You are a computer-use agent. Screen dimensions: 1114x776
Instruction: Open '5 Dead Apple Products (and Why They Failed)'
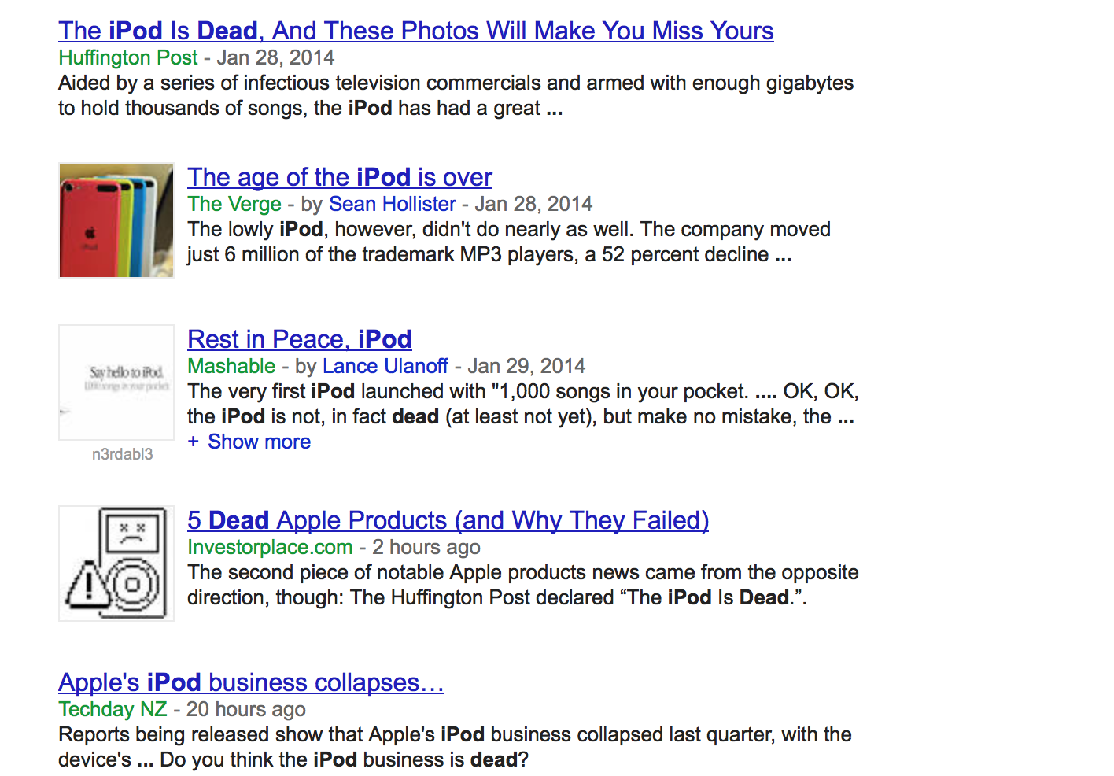(448, 520)
